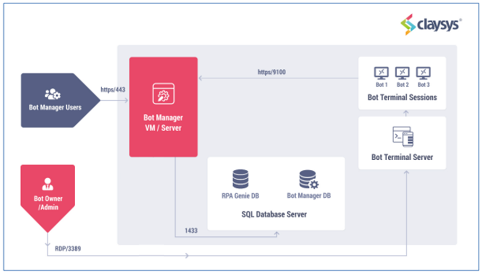The image size is (482, 275).
Task: Click the 'Bot 3' caption
Action: coord(424,85)
